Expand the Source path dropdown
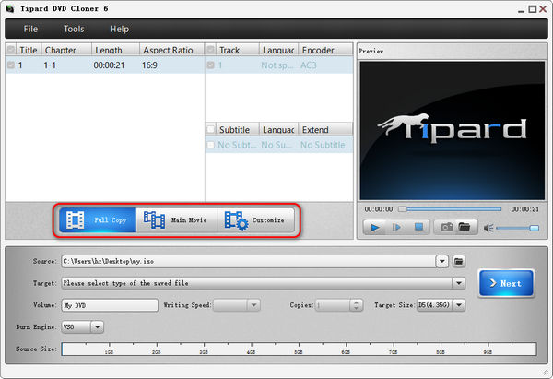553x379 pixels. (441, 262)
